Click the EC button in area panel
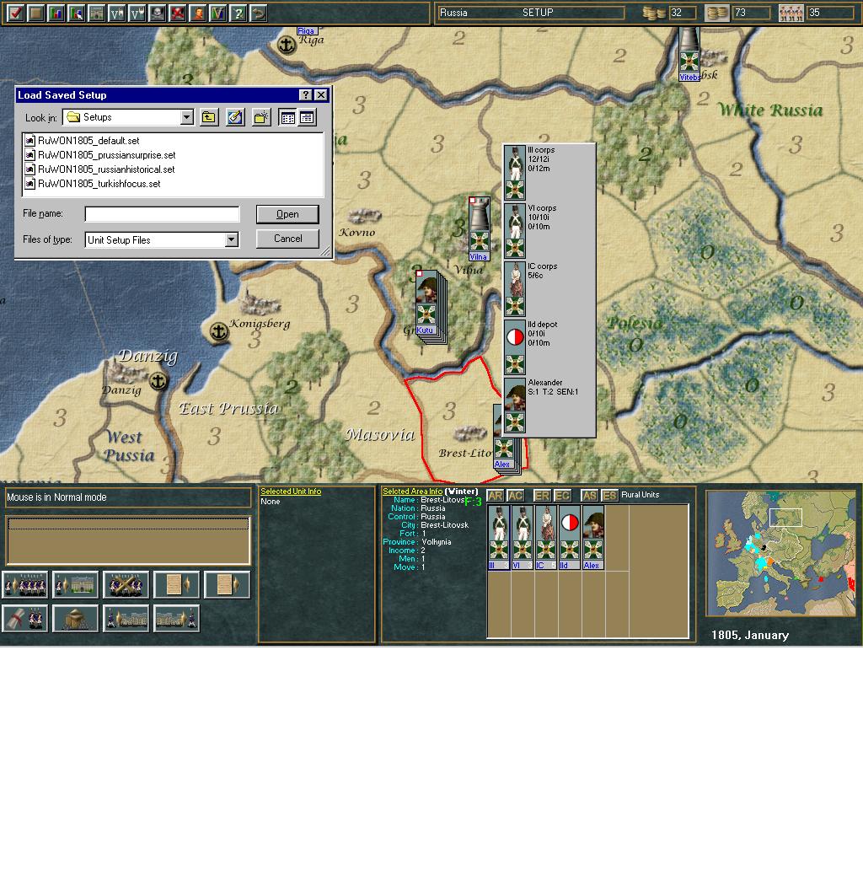This screenshot has width=863, height=881. click(x=562, y=496)
